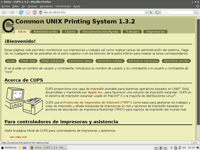This screenshot has height=150, width=200.
Task: Open the Firefox home page icon
Action: click(34, 12)
